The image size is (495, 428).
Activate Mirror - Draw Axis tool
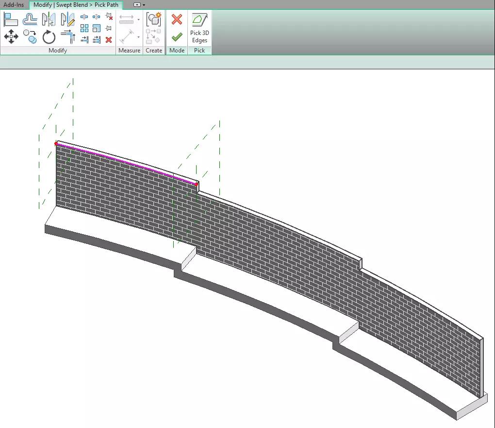(x=67, y=19)
